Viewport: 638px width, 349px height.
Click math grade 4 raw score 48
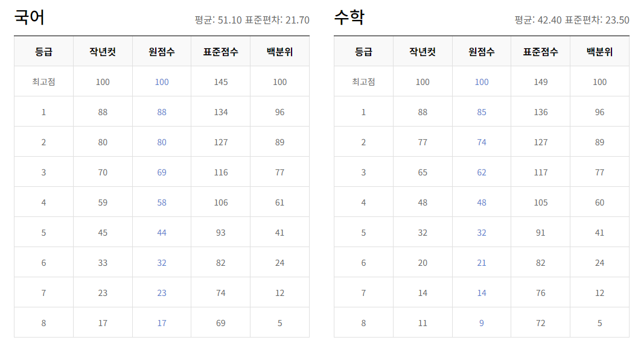pyautogui.click(x=480, y=202)
